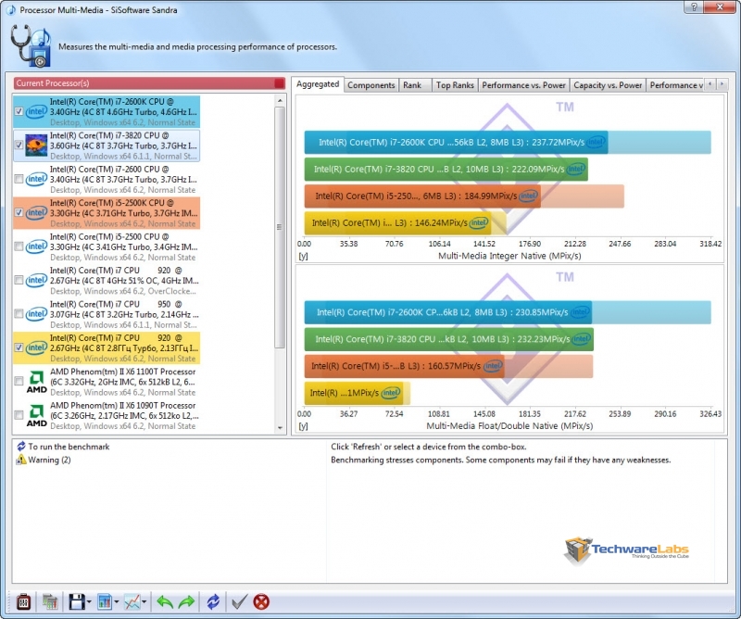Refresh the benchmark with blue arrows icon
The width and height of the screenshot is (741, 619).
point(213,601)
